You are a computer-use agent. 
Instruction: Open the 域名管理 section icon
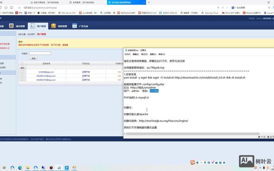[11, 26]
